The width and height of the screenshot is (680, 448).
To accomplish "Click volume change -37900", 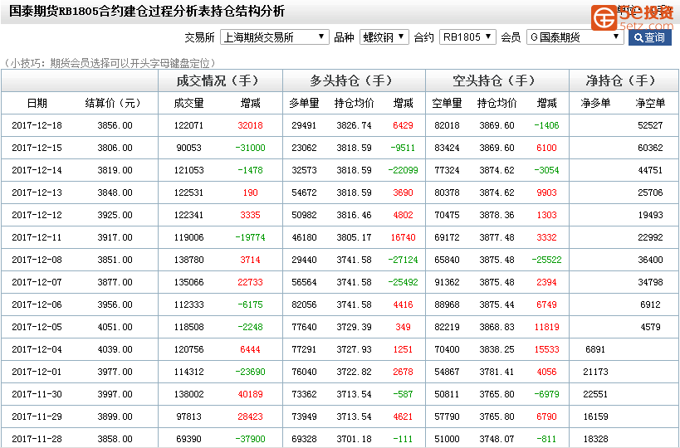I will [x=250, y=439].
